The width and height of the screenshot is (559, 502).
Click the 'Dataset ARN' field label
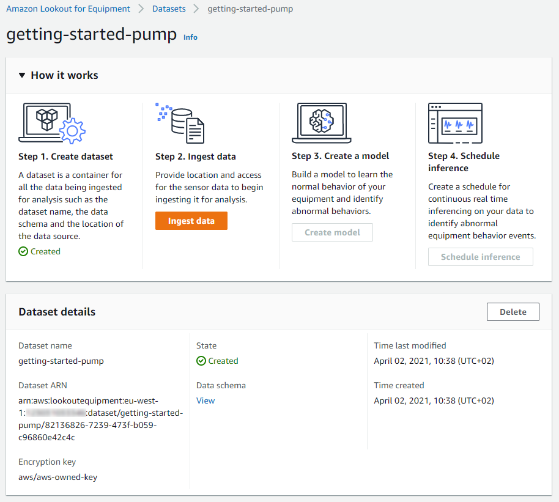tap(43, 385)
